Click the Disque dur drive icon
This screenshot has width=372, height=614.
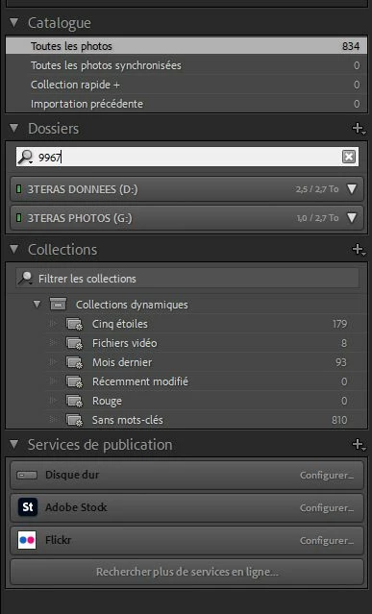[27, 475]
